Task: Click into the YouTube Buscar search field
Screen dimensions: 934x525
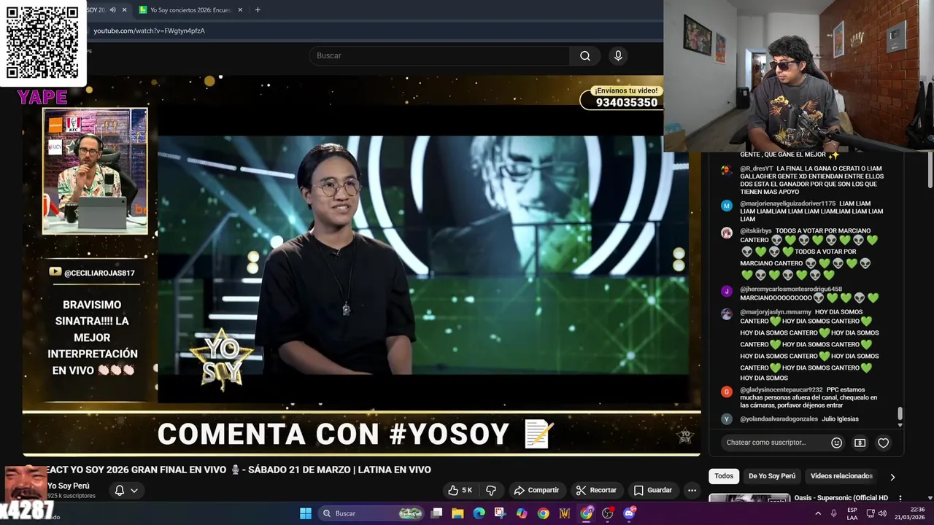Action: [x=439, y=55]
